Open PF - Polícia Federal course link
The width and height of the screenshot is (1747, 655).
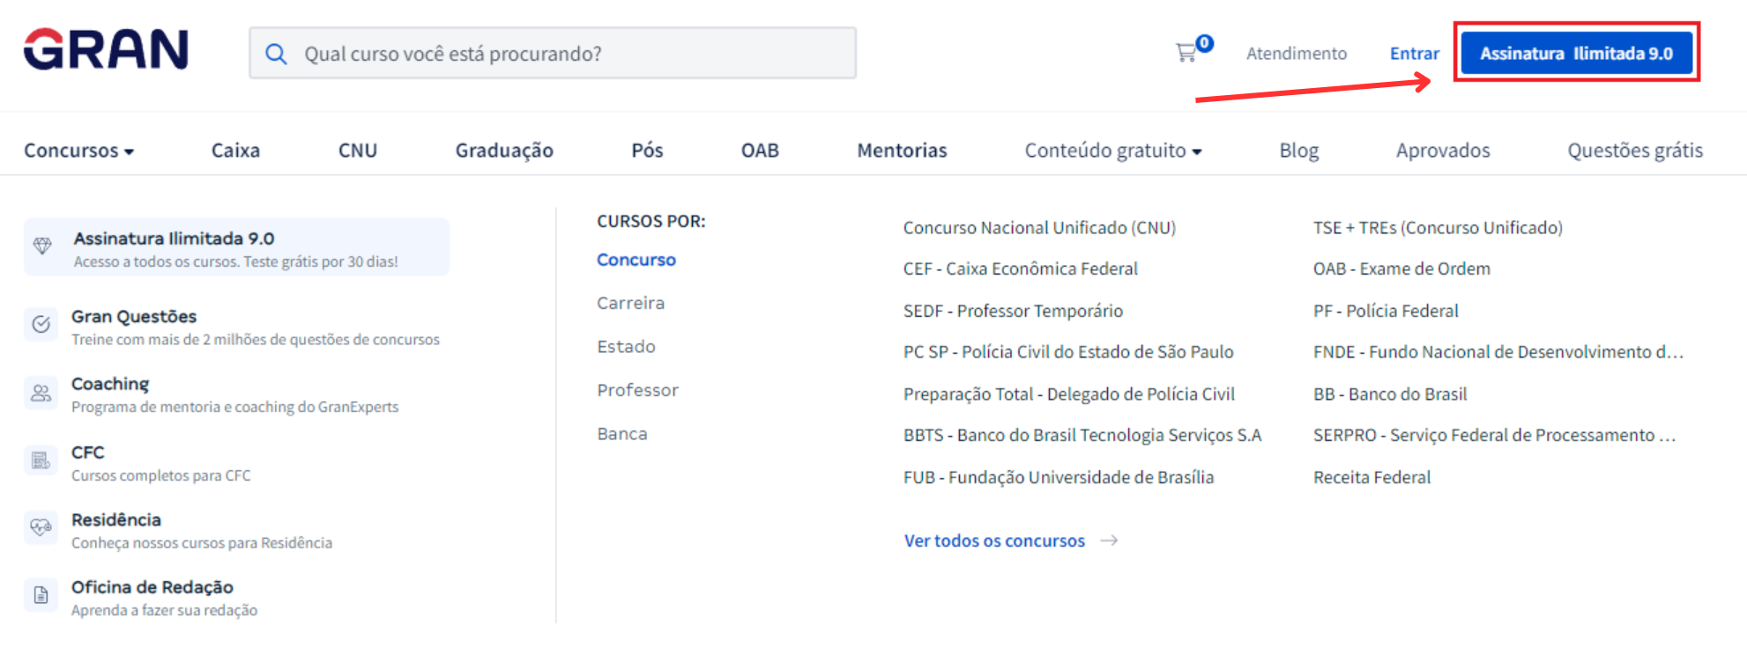click(x=1386, y=311)
